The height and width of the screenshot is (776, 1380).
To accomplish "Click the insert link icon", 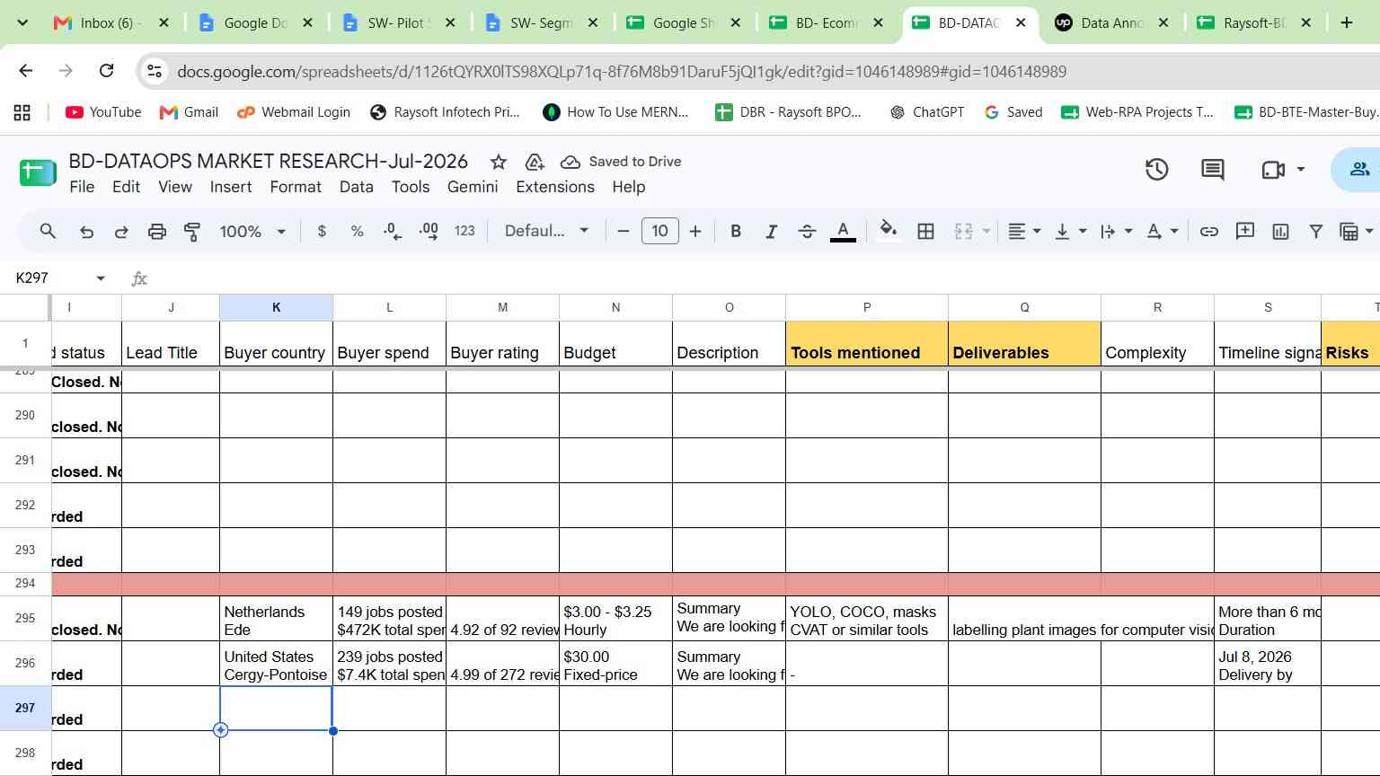I will point(1209,232).
